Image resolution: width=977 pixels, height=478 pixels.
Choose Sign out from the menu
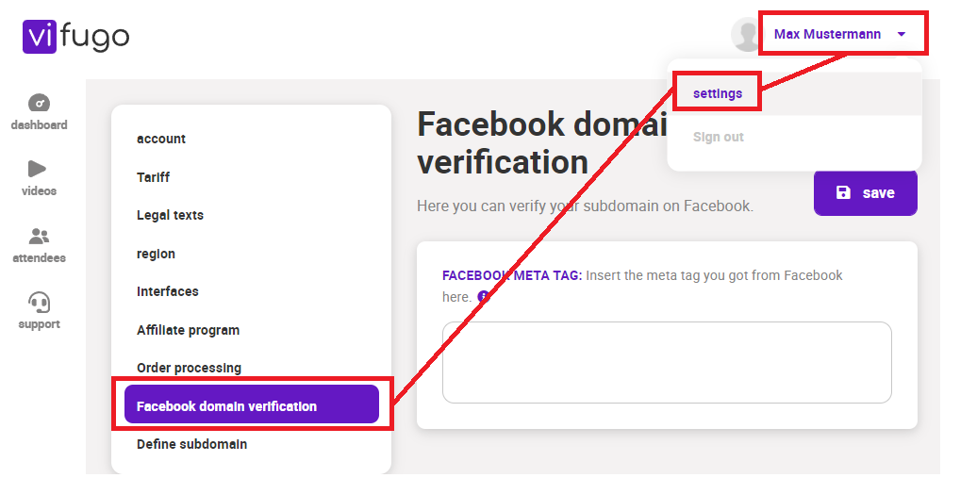[x=719, y=137]
